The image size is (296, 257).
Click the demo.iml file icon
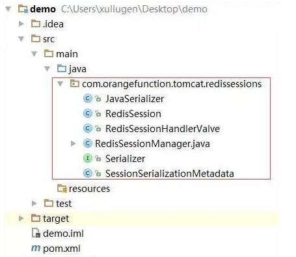coord(36,233)
